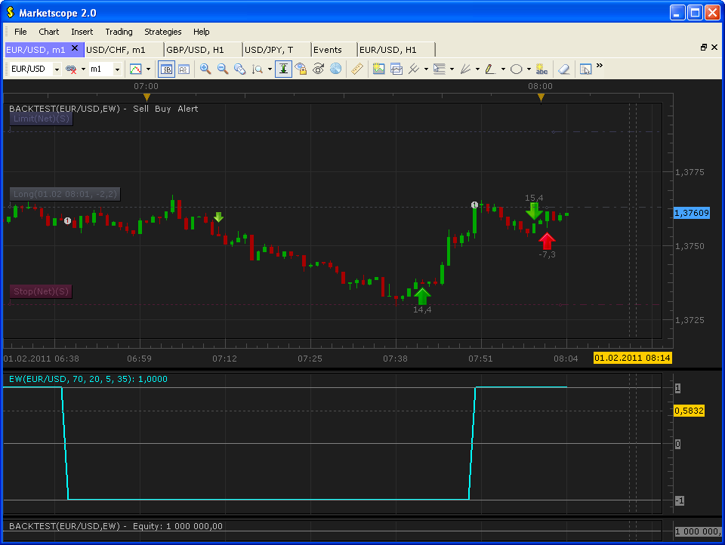
Task: Toggle the vertical autoscale button
Action: click(x=283, y=69)
